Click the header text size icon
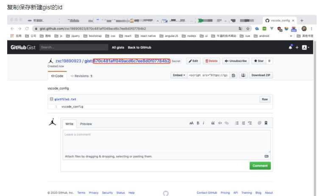Screen dimensions: 317x196 pyautogui.click(x=191, y=123)
